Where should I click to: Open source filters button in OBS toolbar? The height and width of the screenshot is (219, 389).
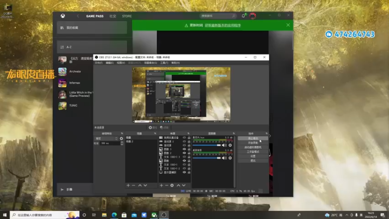click(x=164, y=128)
